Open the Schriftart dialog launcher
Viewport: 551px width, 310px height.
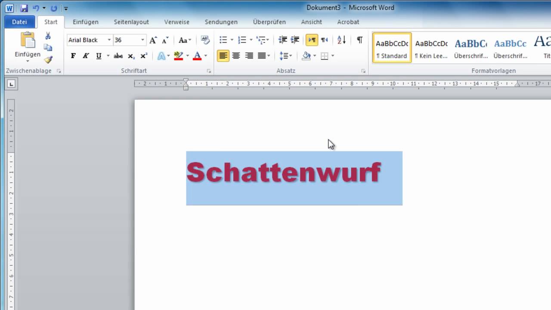point(209,71)
